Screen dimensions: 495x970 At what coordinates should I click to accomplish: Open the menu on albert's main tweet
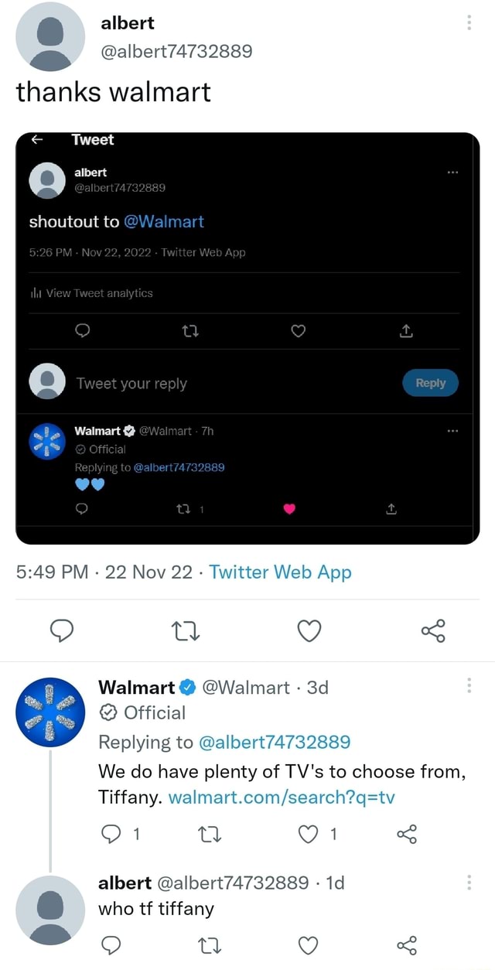(x=469, y=22)
